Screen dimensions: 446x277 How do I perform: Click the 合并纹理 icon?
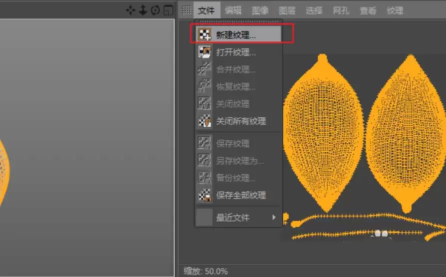[204, 69]
